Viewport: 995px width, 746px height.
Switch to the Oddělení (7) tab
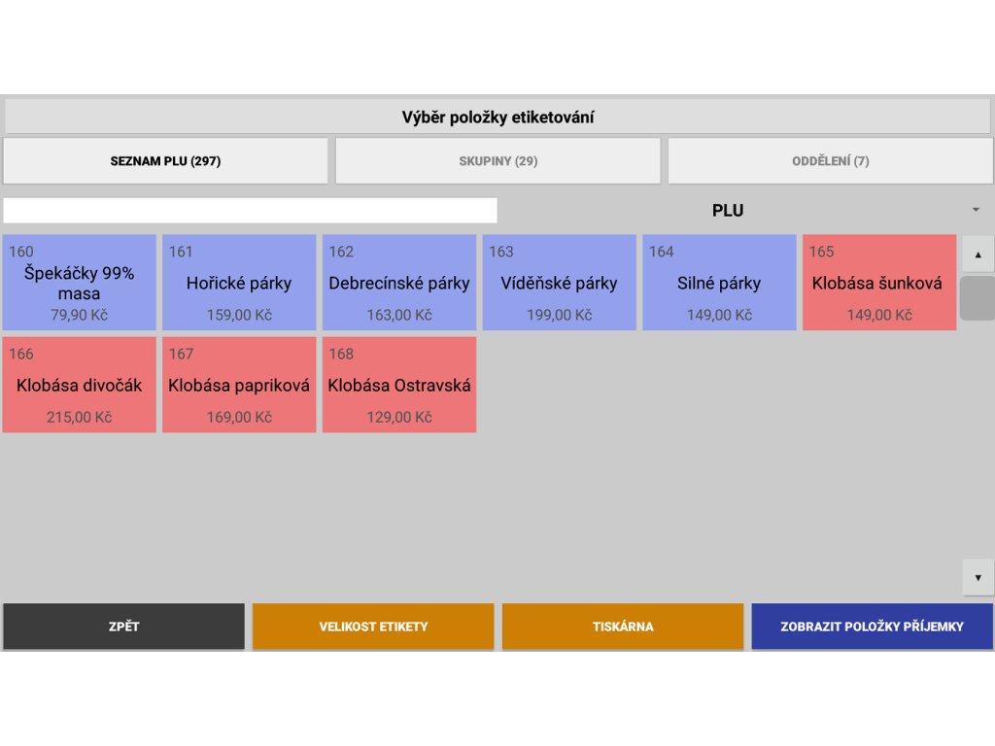(x=830, y=161)
